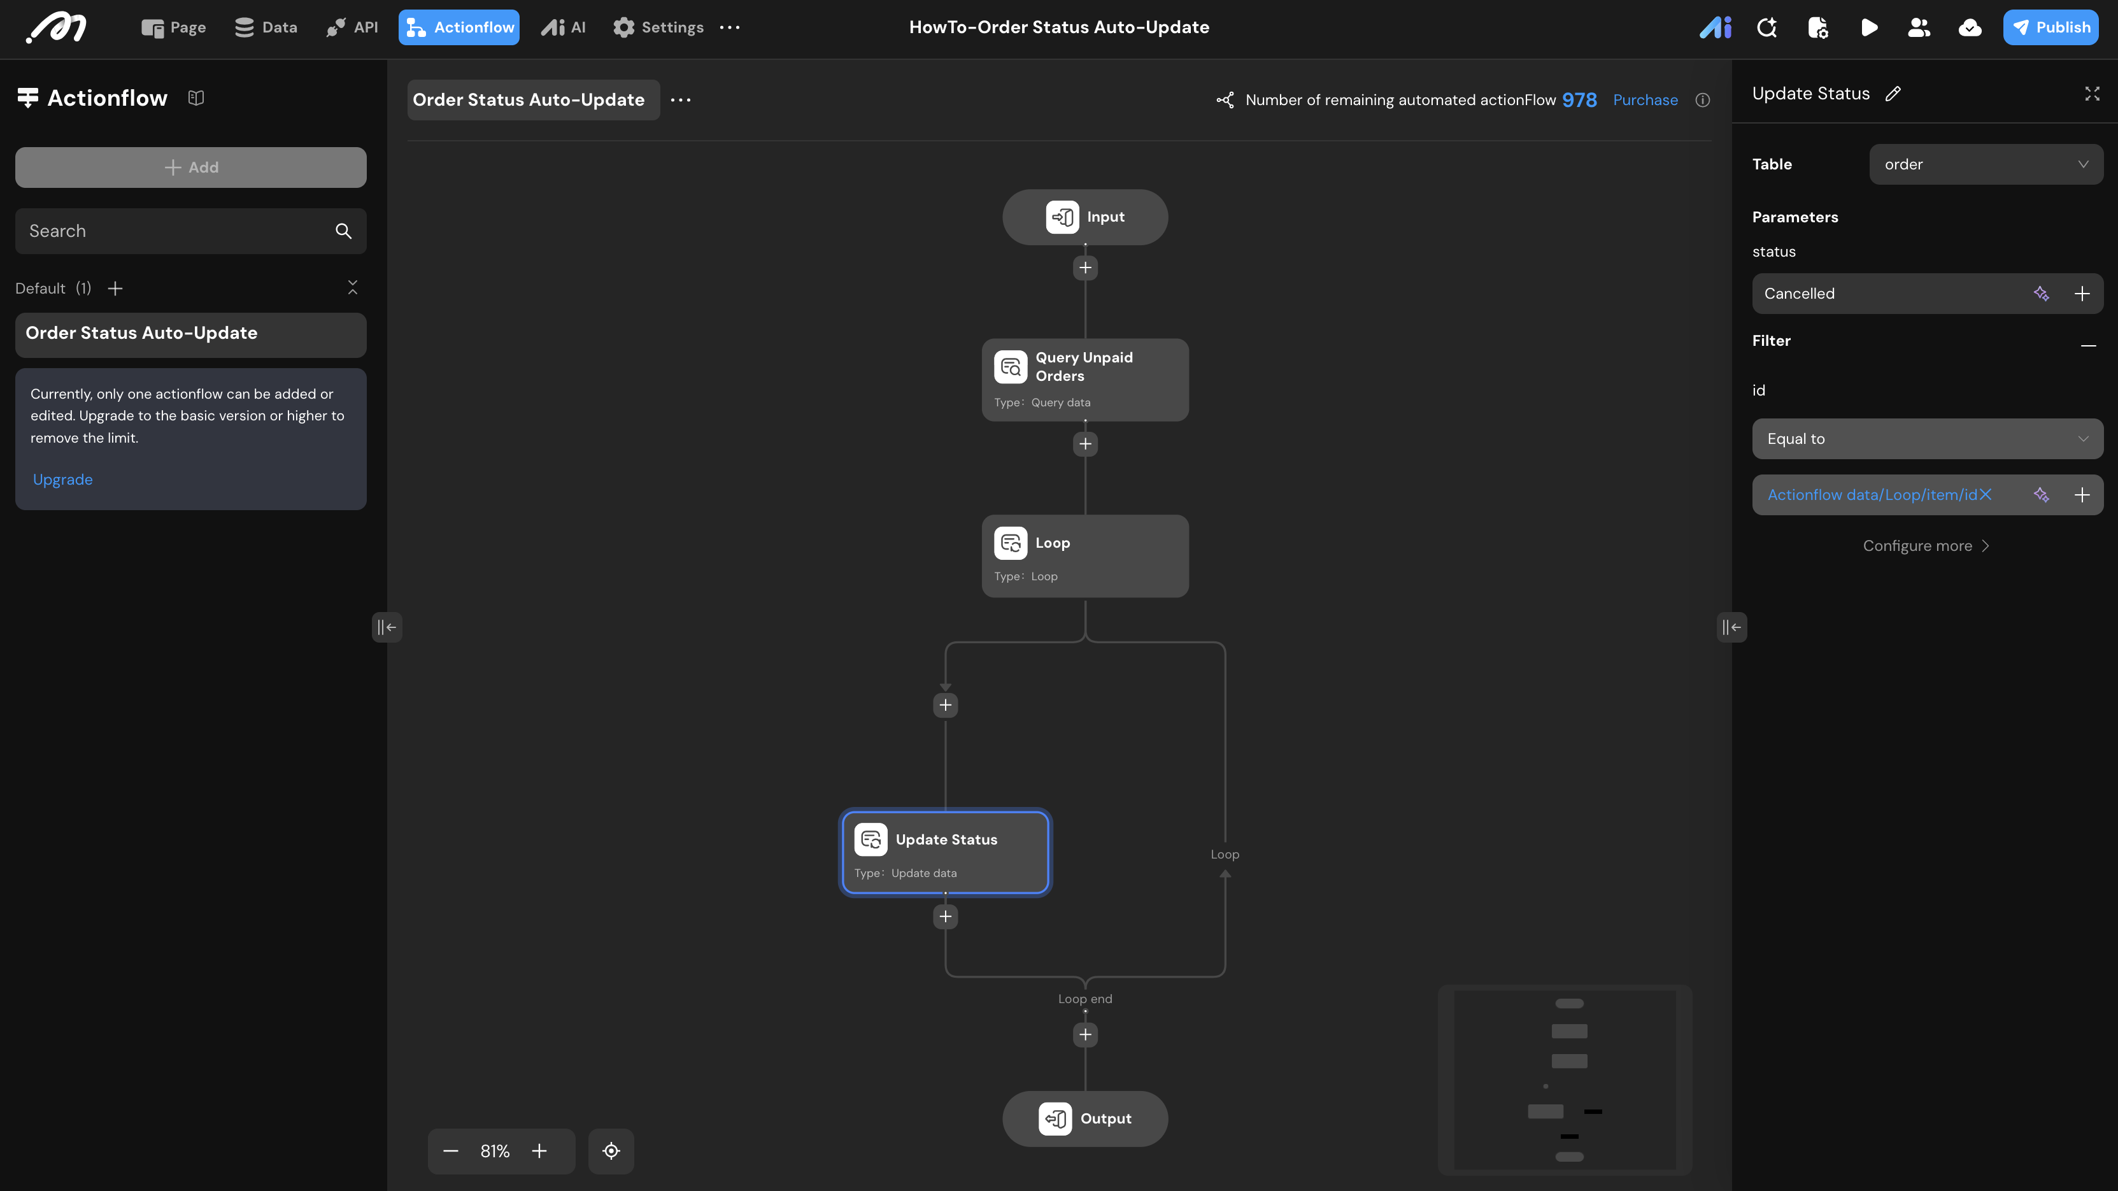Image resolution: width=2118 pixels, height=1191 pixels.
Task: Click the Publish button
Action: tap(2050, 28)
